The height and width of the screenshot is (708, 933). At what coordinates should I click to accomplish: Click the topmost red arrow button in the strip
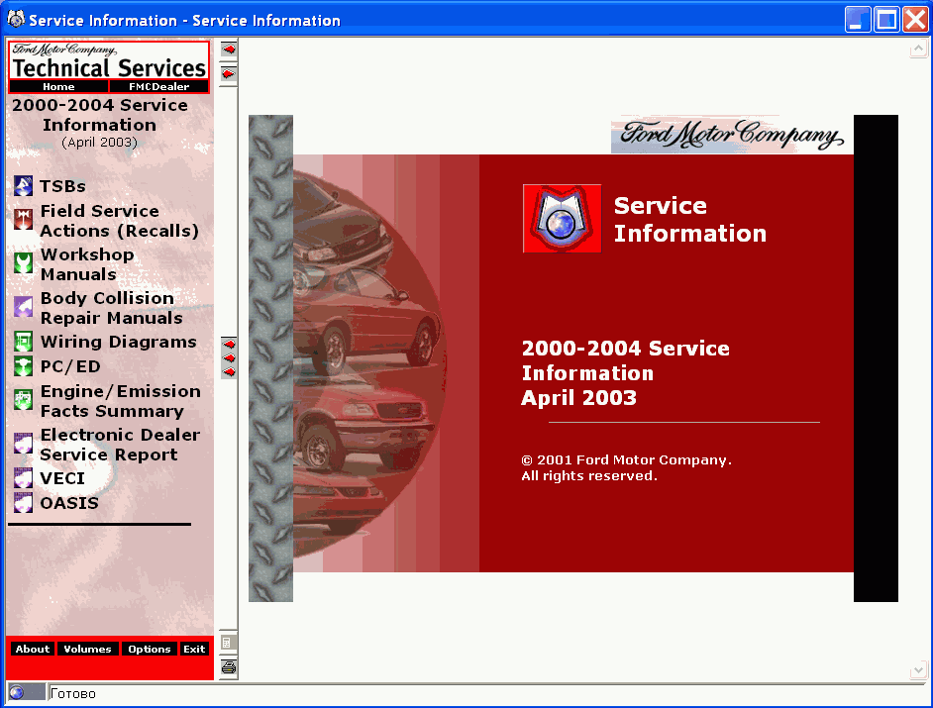(x=229, y=50)
